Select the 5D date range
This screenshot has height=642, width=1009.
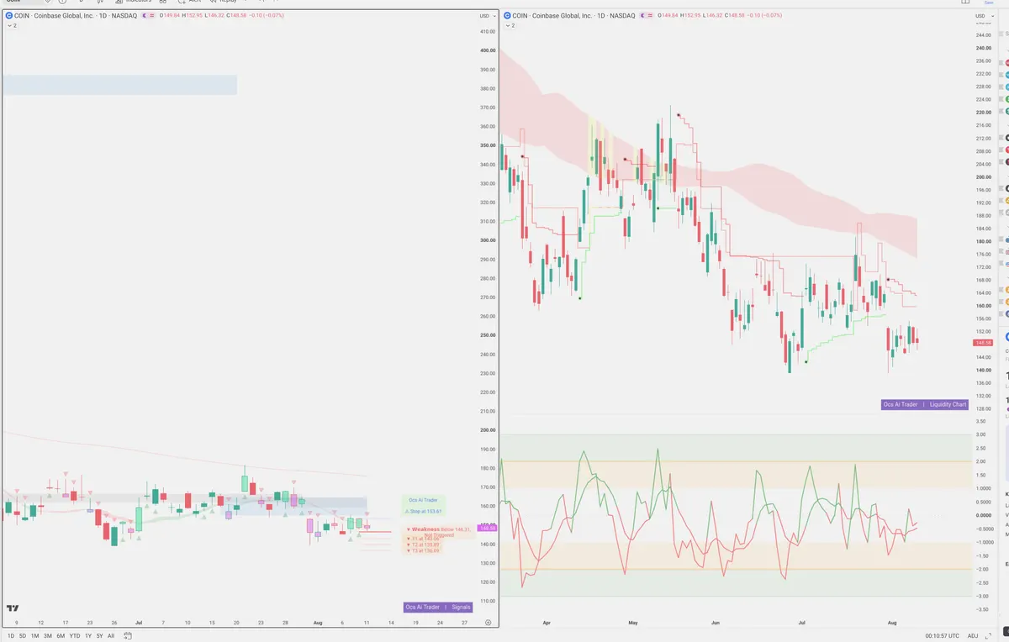coord(23,636)
